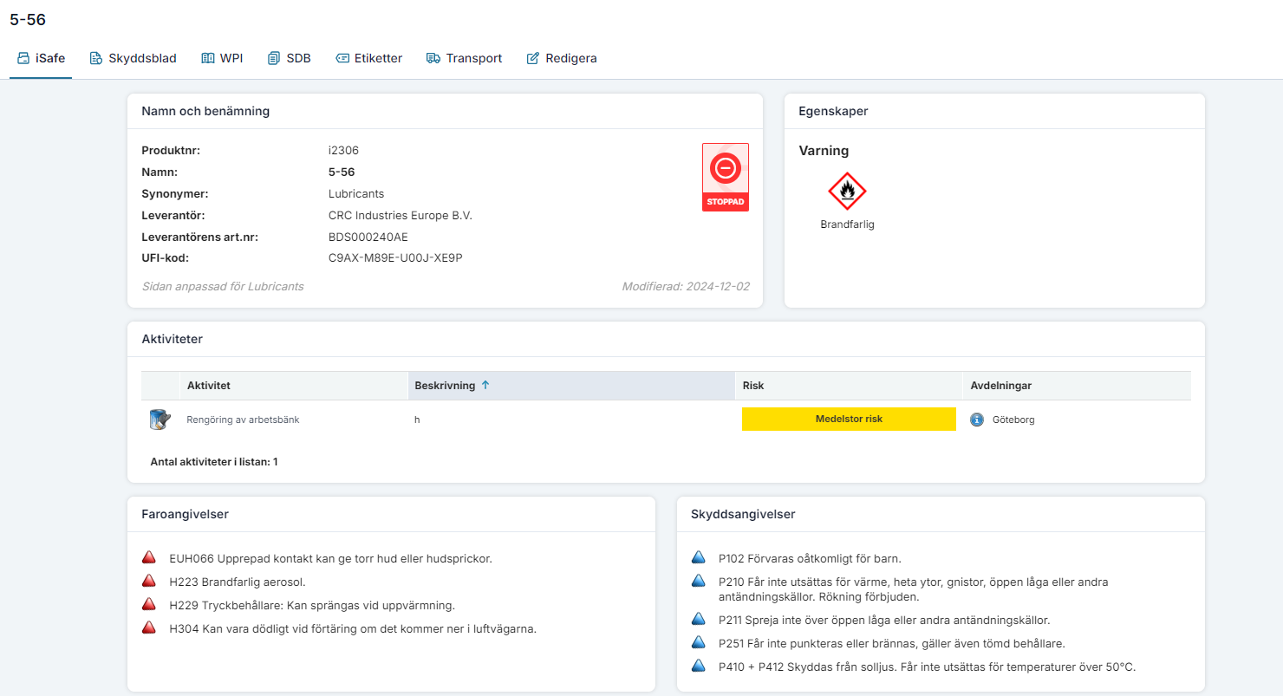Click the H229 Tryckbehållare statement

[x=312, y=605]
